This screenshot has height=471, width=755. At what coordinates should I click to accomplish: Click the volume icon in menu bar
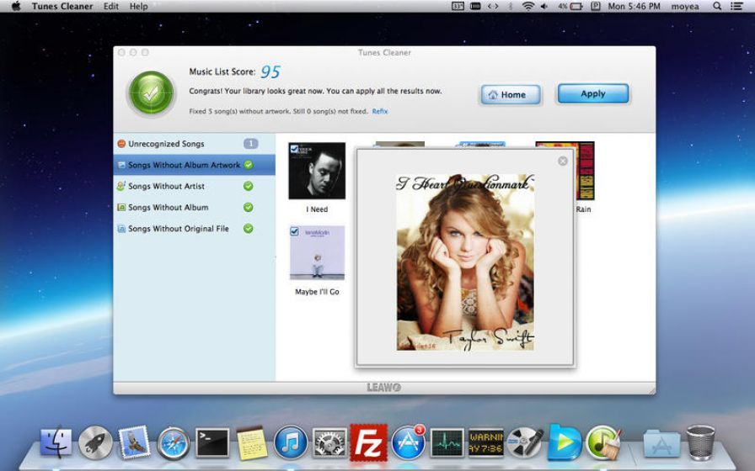(x=544, y=6)
